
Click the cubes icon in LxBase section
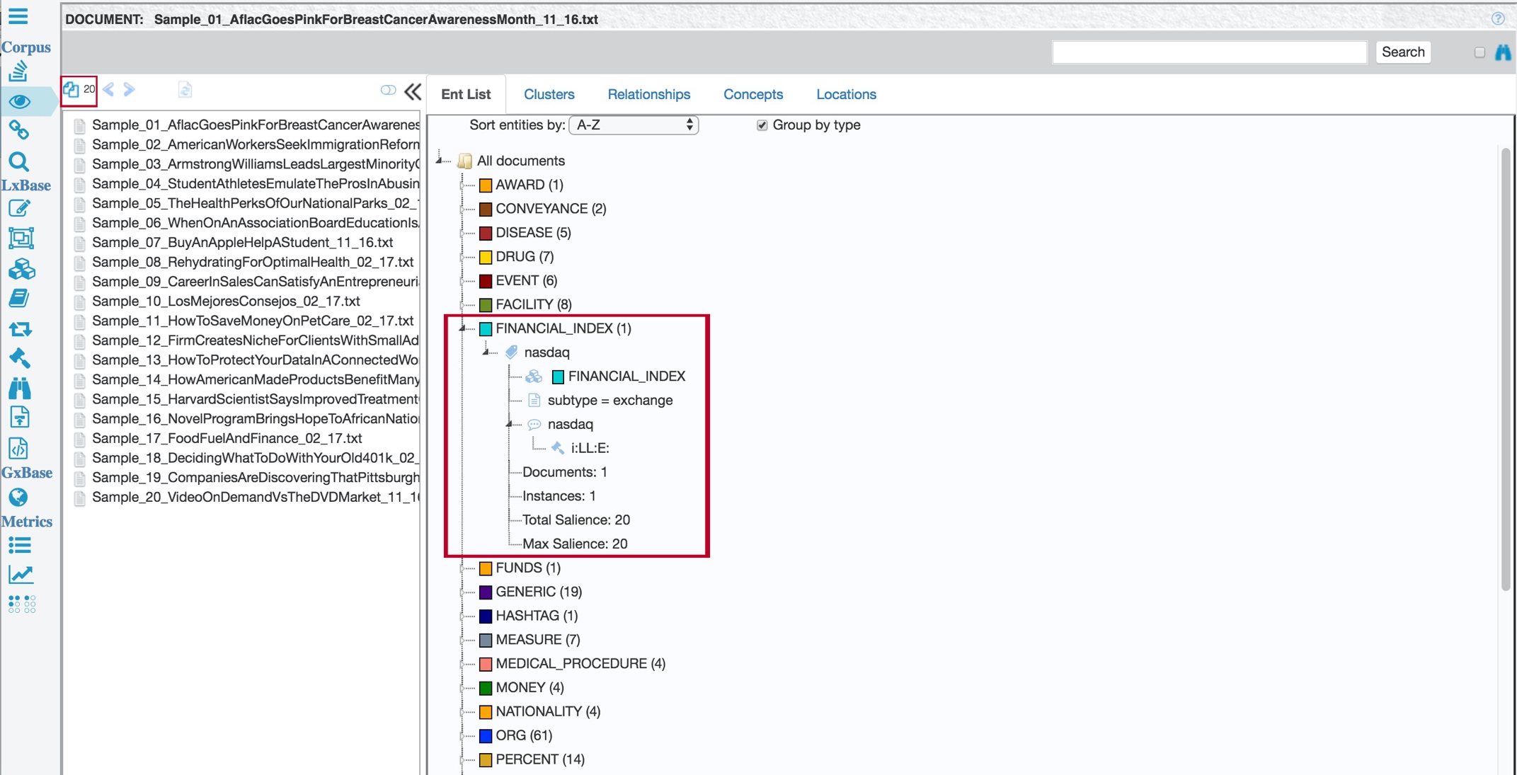[21, 270]
